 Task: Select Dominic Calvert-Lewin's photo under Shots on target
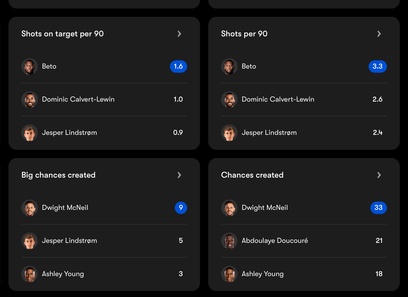30,100
